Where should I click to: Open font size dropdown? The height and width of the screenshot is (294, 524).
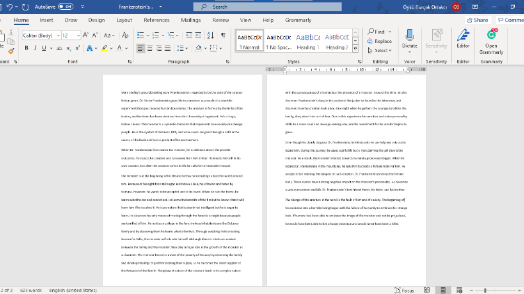79,36
